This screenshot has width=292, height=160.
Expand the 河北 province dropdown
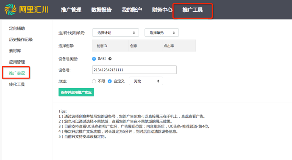click(x=146, y=81)
